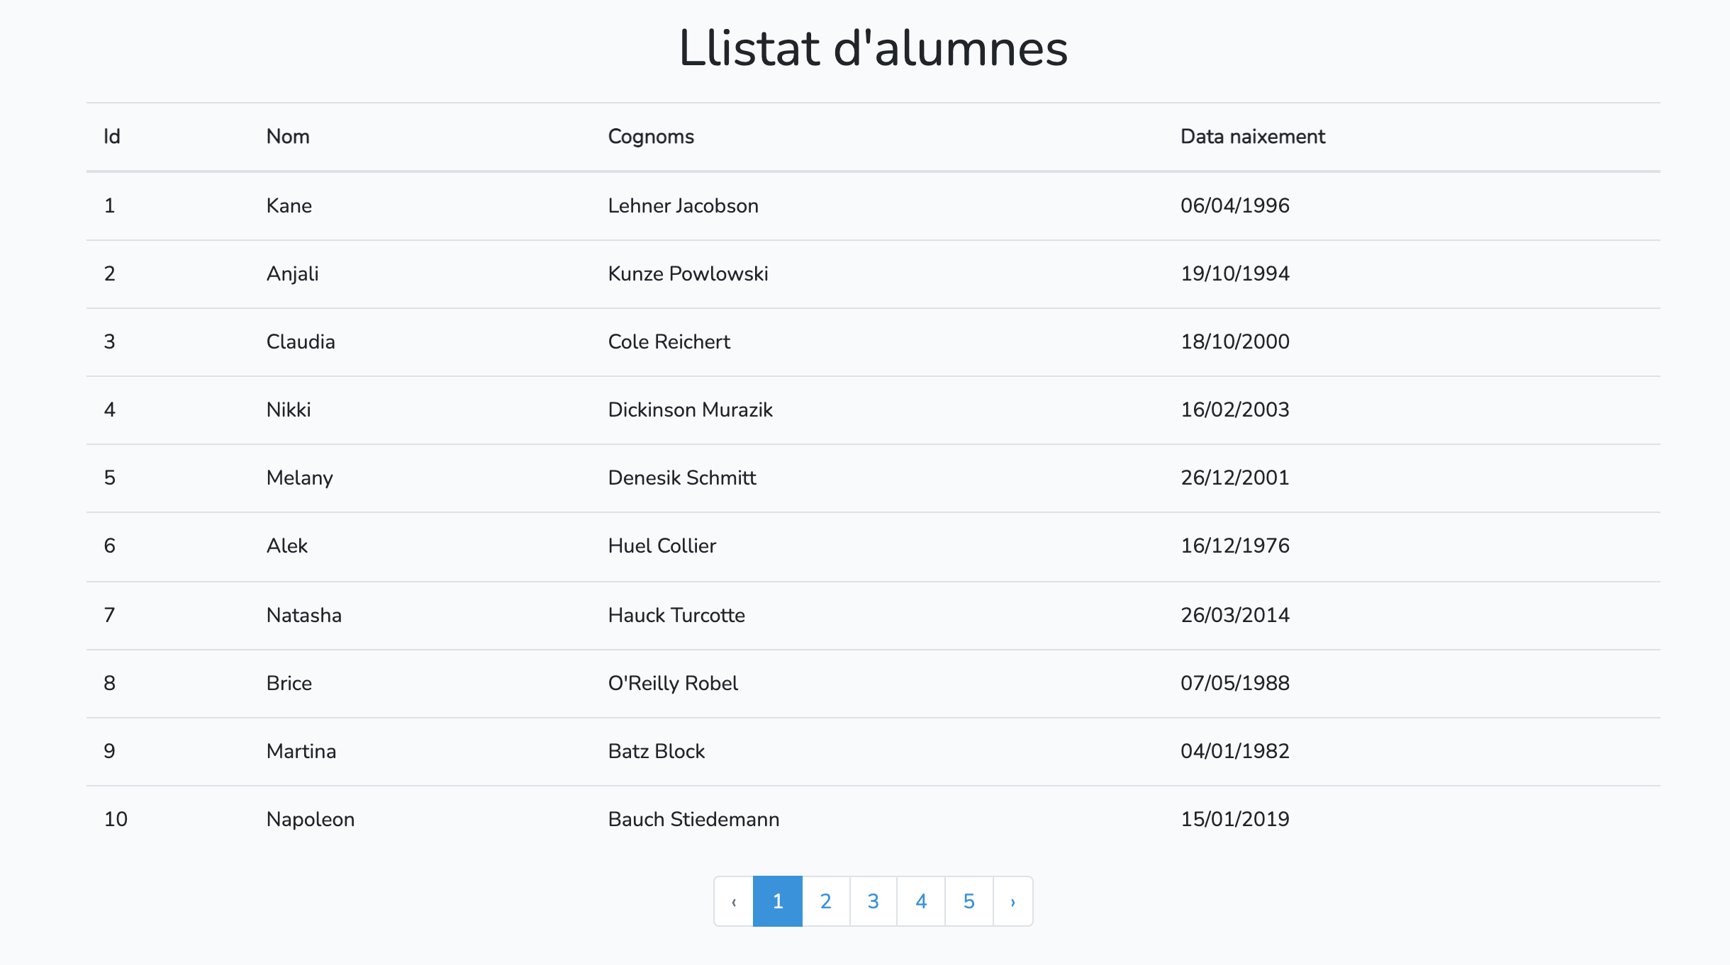This screenshot has width=1730, height=965.
Task: Click surname O'Reilly Robel
Action: pyautogui.click(x=673, y=683)
